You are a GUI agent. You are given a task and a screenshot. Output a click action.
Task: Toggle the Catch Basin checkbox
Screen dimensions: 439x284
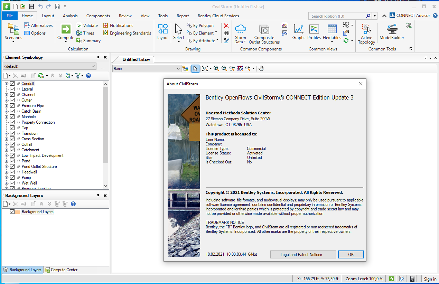pyautogui.click(x=12, y=111)
